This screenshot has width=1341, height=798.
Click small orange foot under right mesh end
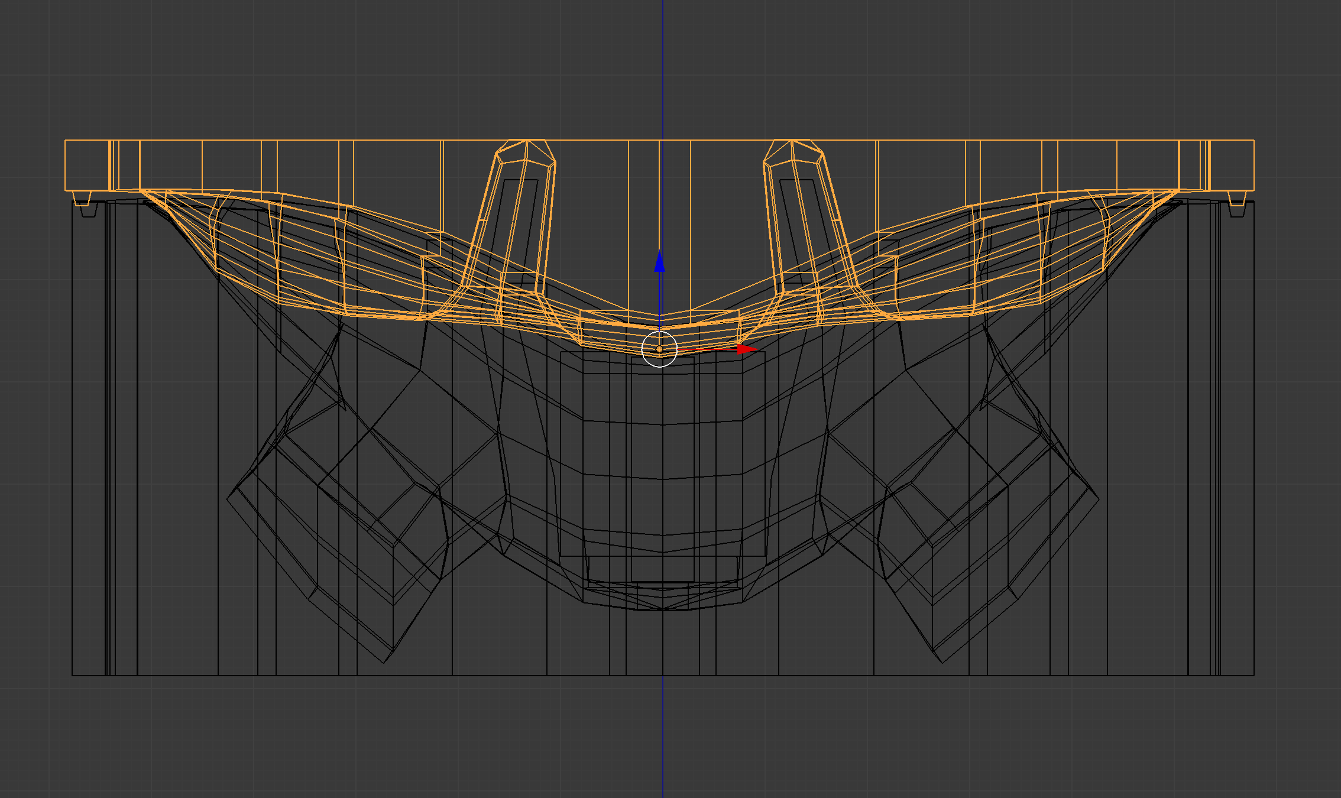(1238, 199)
